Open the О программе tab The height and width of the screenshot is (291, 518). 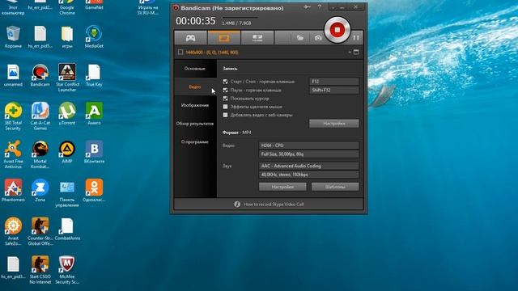click(195, 142)
